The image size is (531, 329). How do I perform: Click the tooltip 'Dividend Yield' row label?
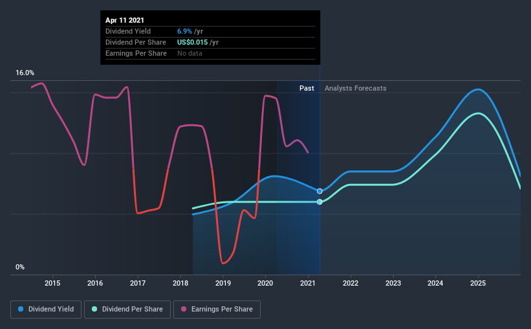pyautogui.click(x=128, y=31)
